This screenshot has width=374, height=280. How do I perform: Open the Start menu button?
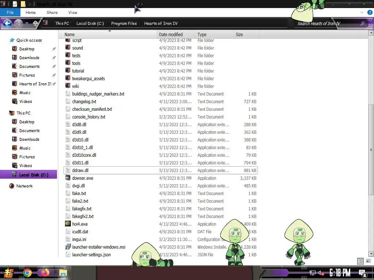pos(8,273)
